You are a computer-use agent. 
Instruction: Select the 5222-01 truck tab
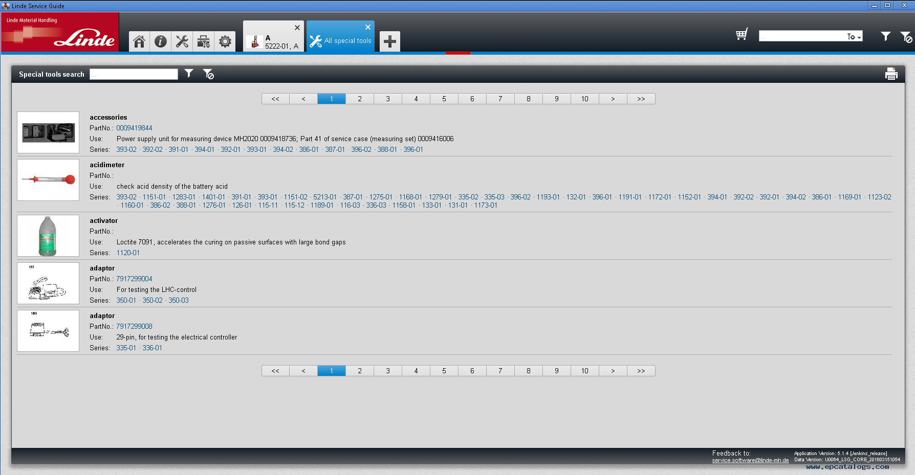pos(273,41)
